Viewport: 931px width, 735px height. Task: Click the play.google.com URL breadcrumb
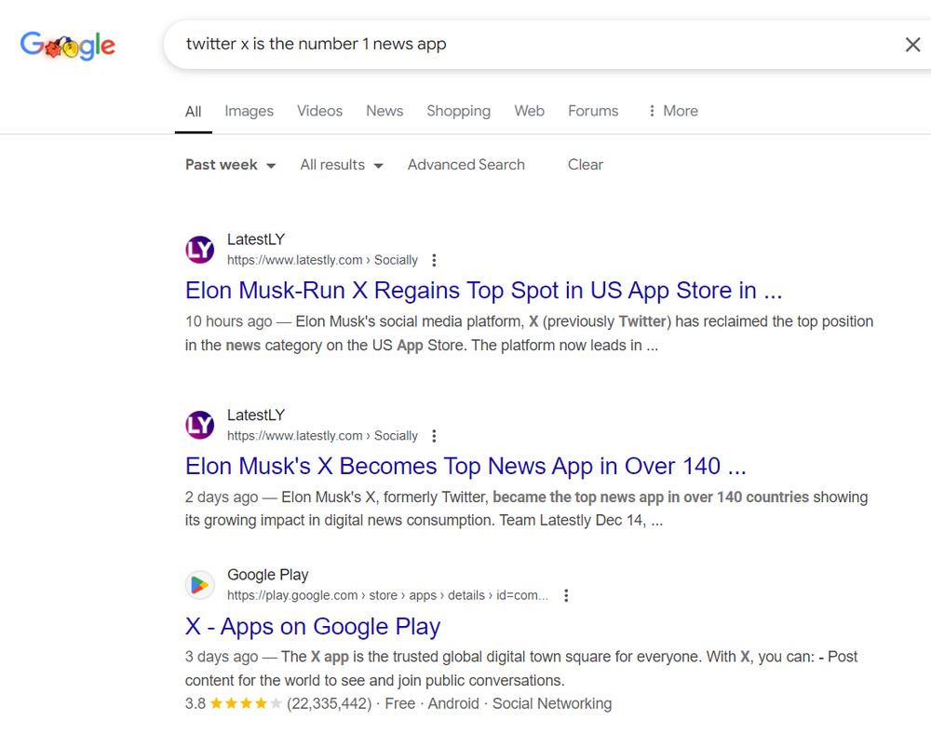387,595
